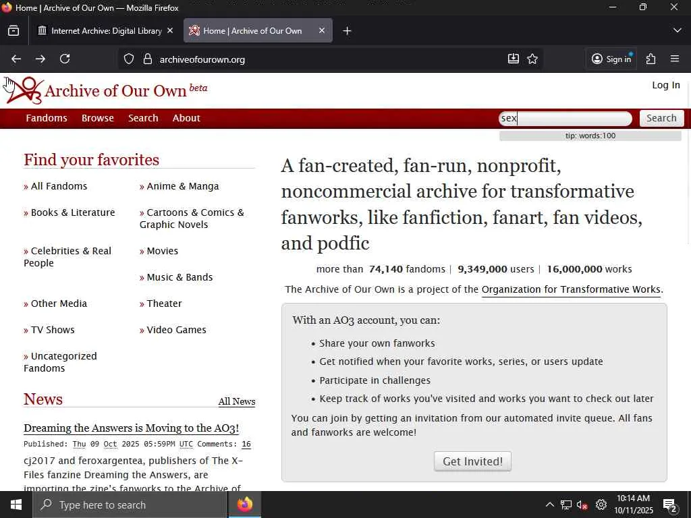The height and width of the screenshot is (518, 691).
Task: Click the Windows Start button
Action: click(16, 505)
